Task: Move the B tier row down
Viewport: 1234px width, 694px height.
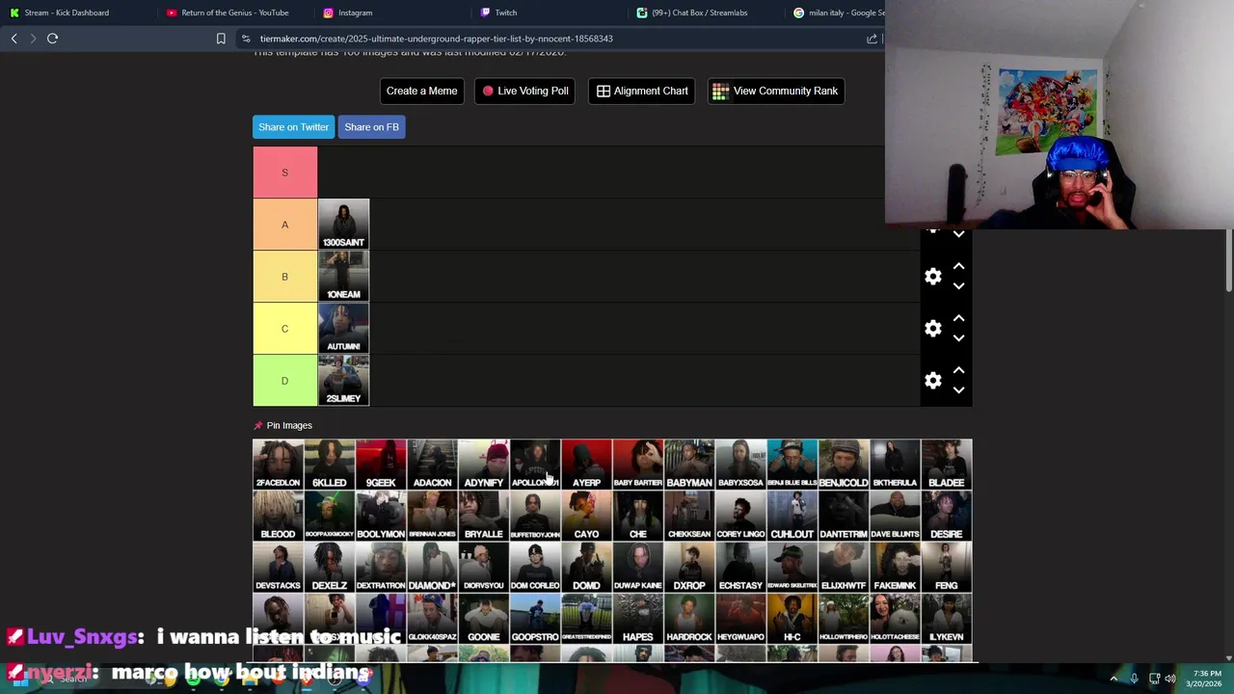Action: pyautogui.click(x=958, y=286)
